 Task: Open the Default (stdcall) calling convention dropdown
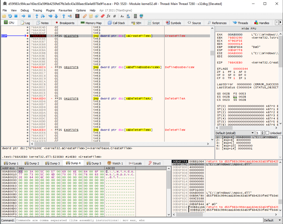[x=235, y=133]
